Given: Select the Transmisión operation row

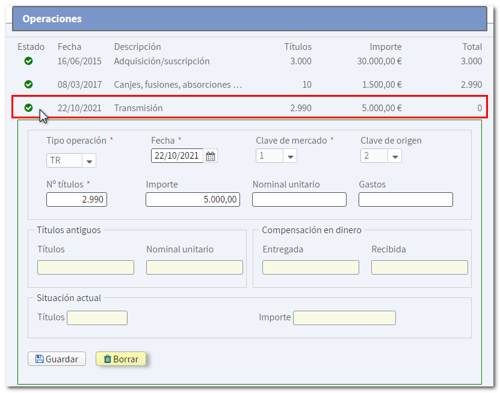Looking at the screenshot, I should pyautogui.click(x=138, y=108).
